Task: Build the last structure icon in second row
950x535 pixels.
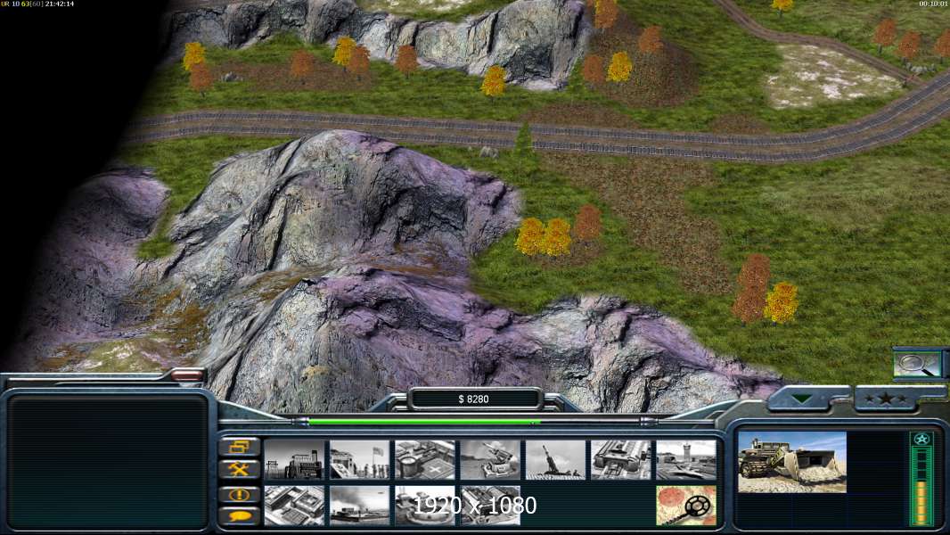Action: pyautogui.click(x=490, y=506)
